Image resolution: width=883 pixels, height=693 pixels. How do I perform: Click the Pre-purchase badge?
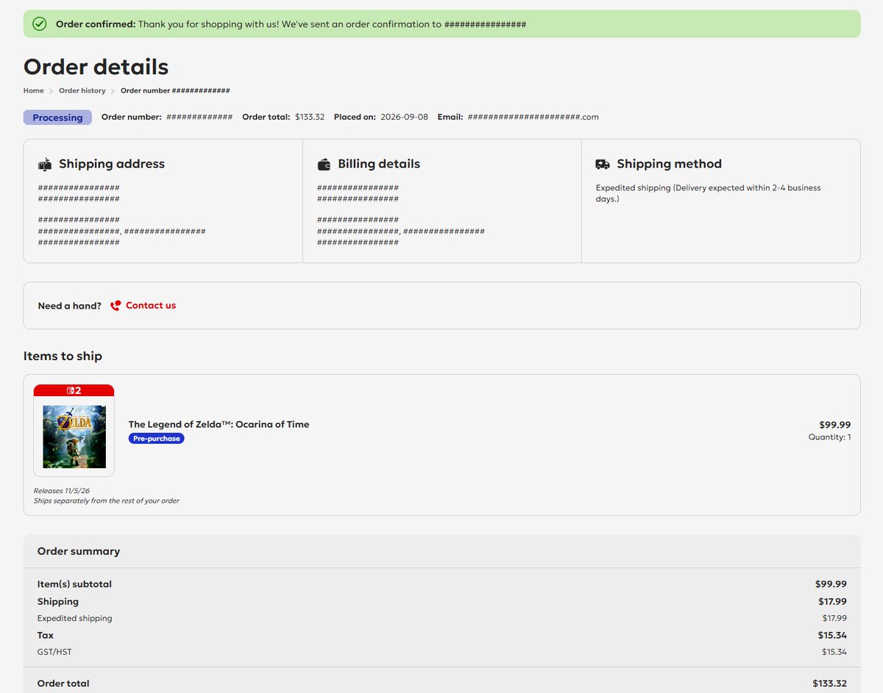click(x=156, y=438)
